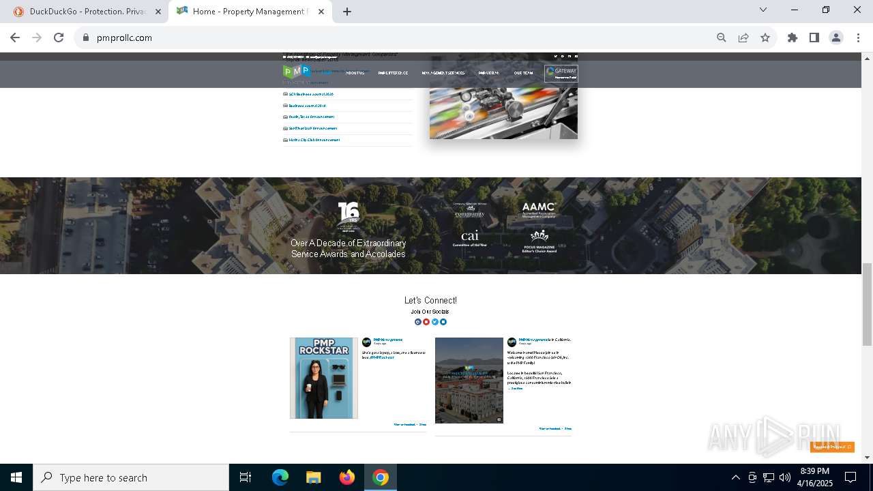Reload the current page

[x=59, y=38]
